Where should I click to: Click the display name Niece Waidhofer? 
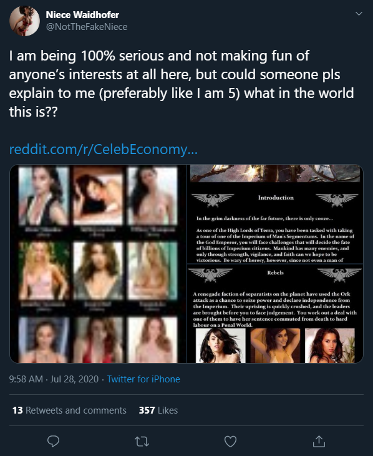(x=82, y=14)
